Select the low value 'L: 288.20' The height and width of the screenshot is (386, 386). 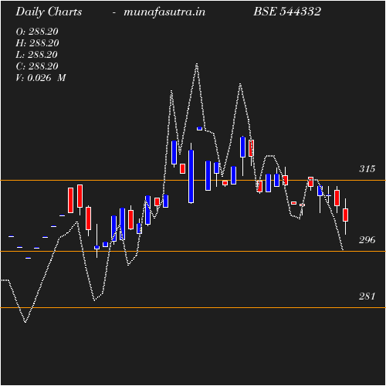tap(36, 55)
